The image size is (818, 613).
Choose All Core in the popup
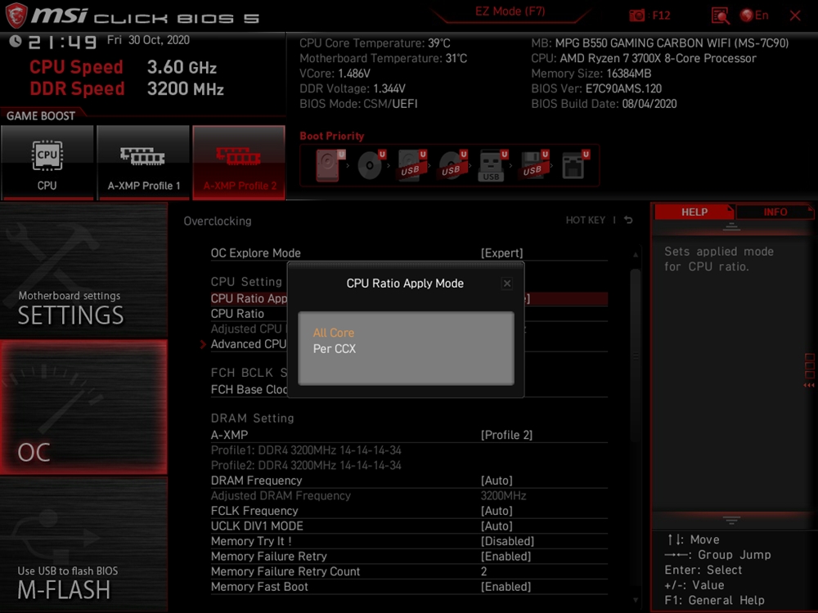click(x=334, y=333)
